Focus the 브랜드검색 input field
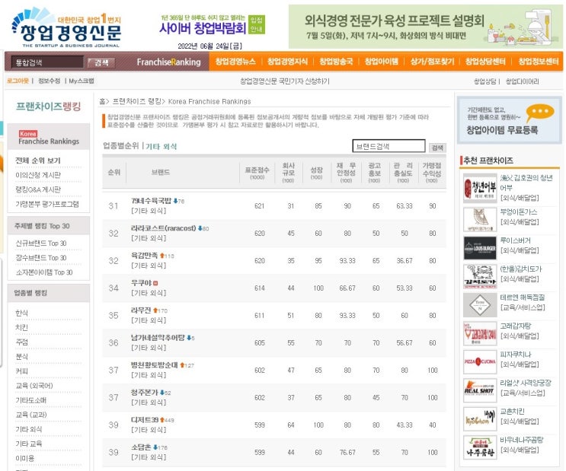Viewport: 566px width, 471px height. (x=389, y=146)
